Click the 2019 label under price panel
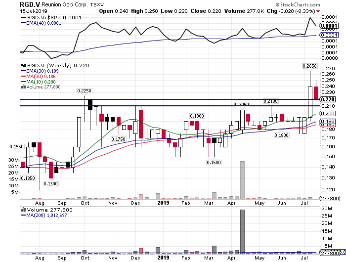The image size is (346, 262). pyautogui.click(x=163, y=203)
